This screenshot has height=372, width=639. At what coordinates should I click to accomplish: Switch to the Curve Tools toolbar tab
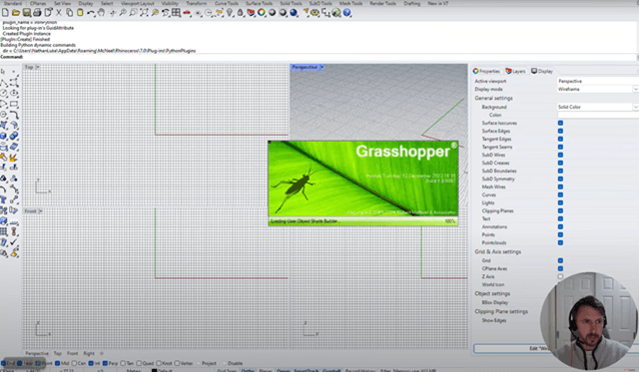[227, 3]
